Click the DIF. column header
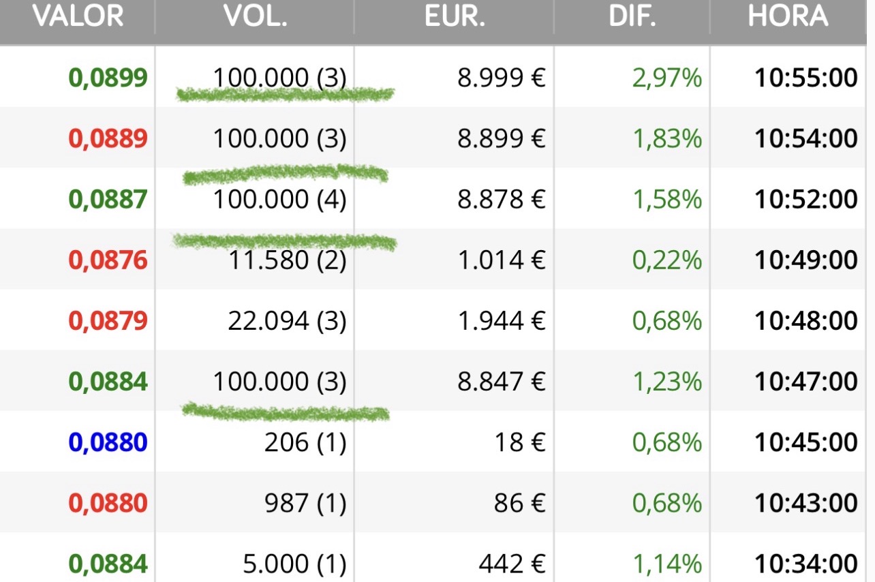875x582 pixels. pyautogui.click(x=632, y=16)
